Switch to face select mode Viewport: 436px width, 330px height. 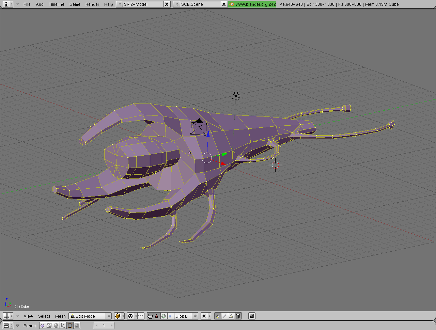click(231, 316)
